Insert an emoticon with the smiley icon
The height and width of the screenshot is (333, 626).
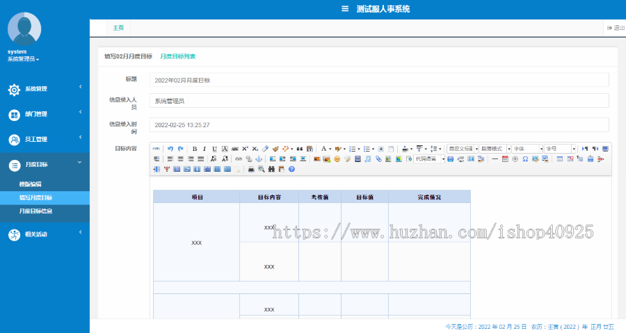point(337,159)
